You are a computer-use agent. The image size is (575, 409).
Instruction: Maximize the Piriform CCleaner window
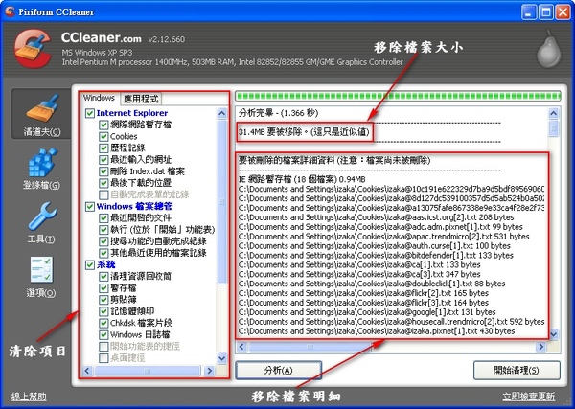coord(545,12)
